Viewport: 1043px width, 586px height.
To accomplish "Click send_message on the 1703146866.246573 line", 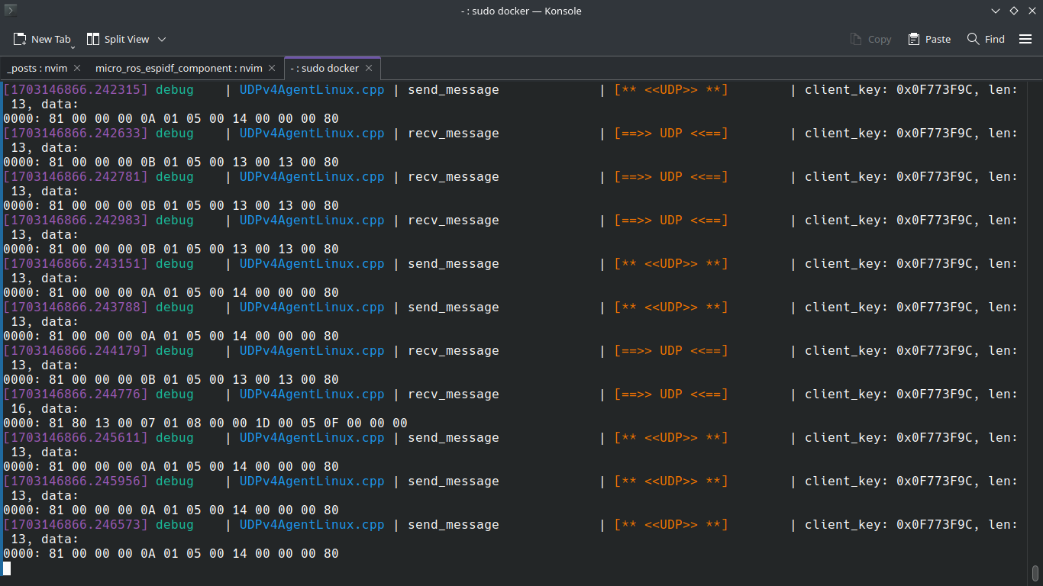I will tap(454, 524).
